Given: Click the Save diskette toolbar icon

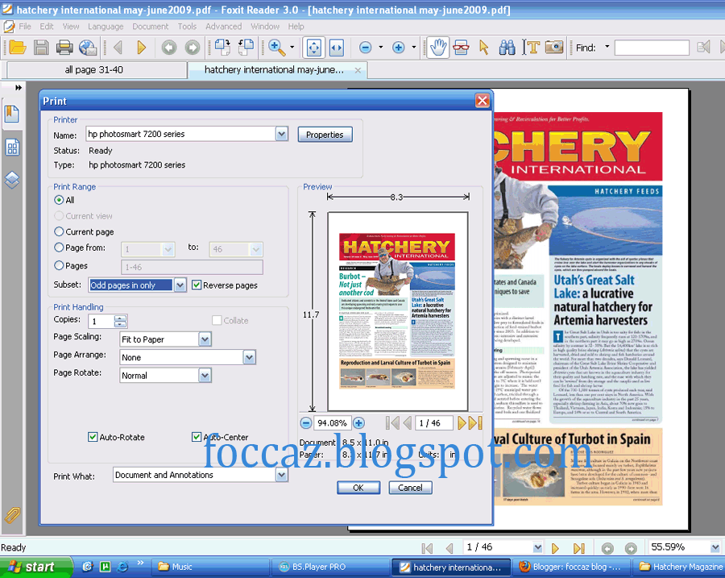Looking at the screenshot, I should (41, 48).
